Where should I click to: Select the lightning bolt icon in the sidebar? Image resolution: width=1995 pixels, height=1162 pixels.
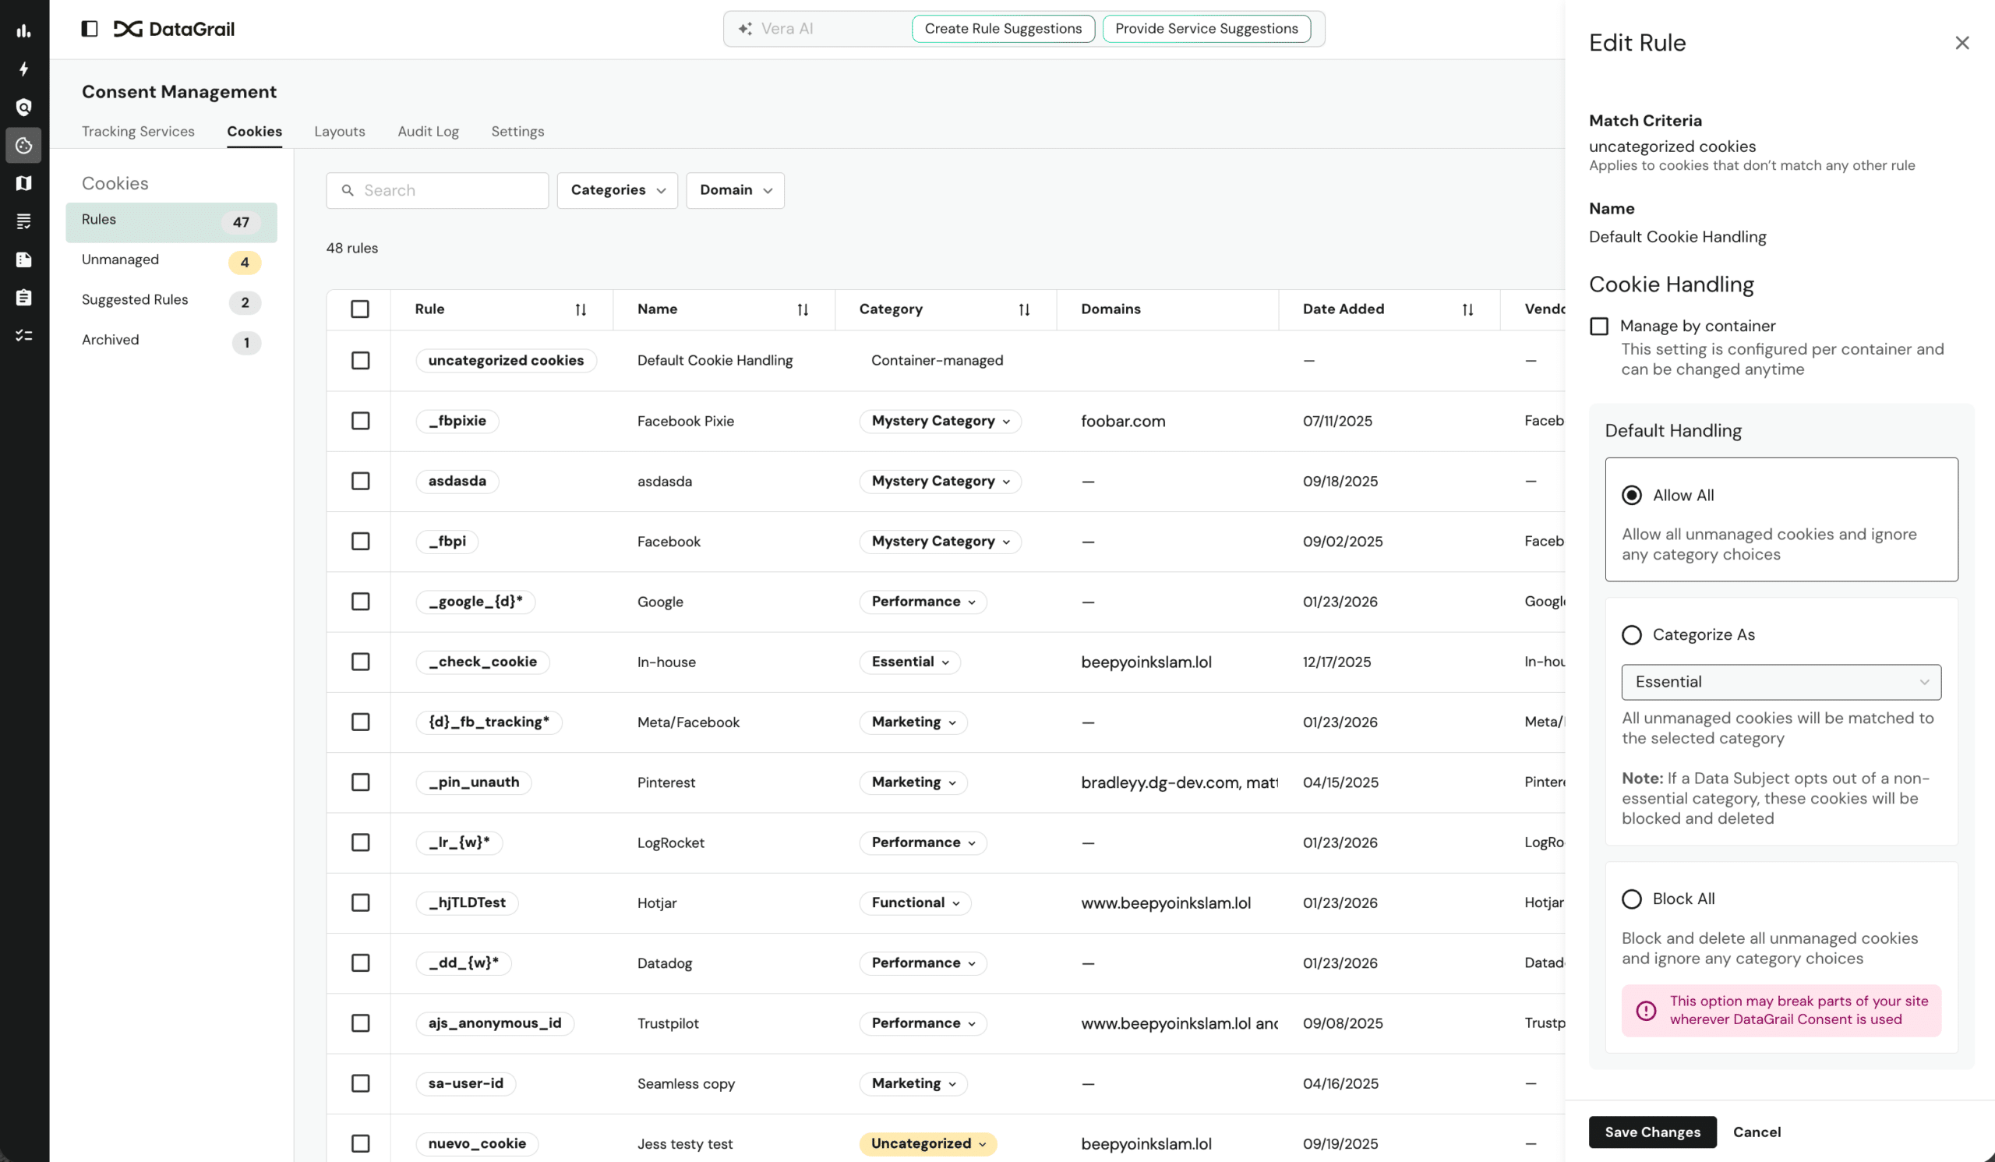(23, 69)
